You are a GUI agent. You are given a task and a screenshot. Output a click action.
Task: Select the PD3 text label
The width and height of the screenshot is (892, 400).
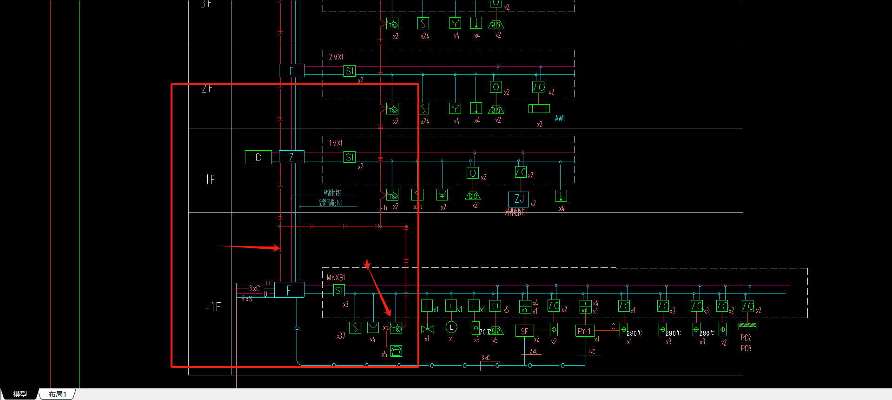pos(746,348)
